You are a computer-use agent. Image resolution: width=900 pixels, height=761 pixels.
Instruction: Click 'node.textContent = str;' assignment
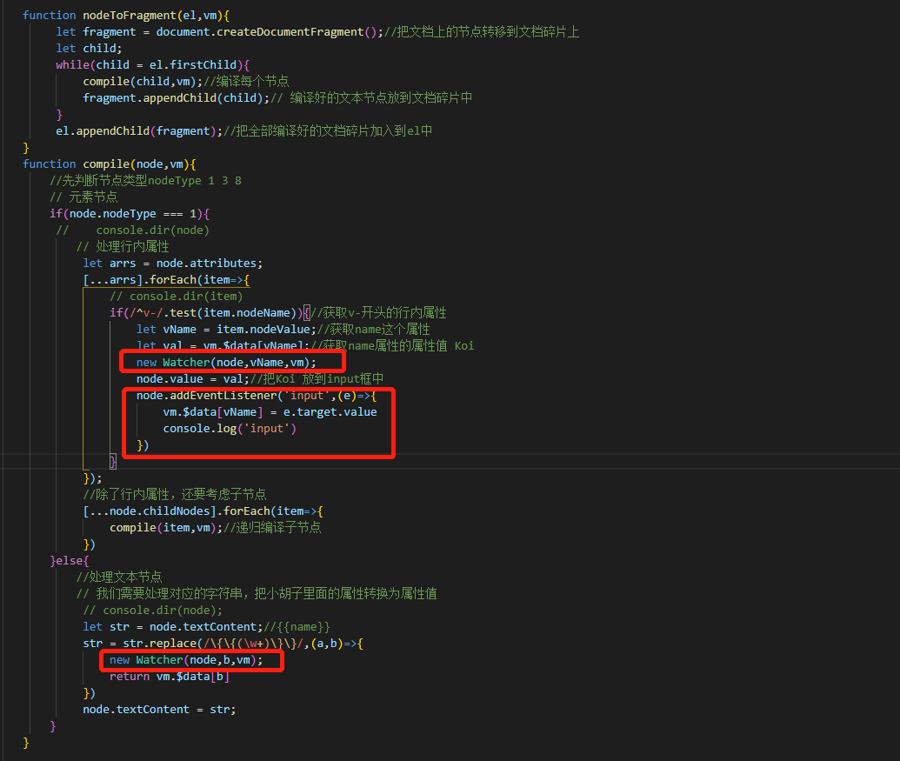pyautogui.click(x=159, y=710)
